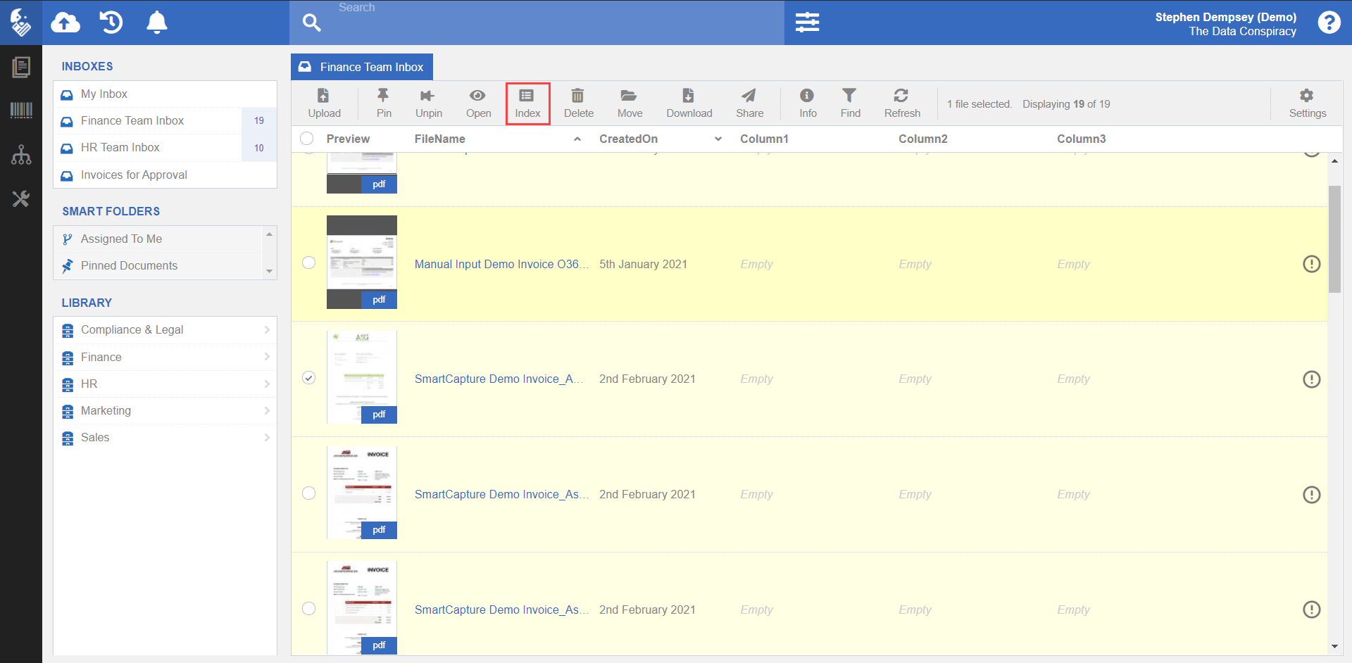Click the magnifier search icon
This screenshot has width=1352, height=663.
pyautogui.click(x=312, y=23)
